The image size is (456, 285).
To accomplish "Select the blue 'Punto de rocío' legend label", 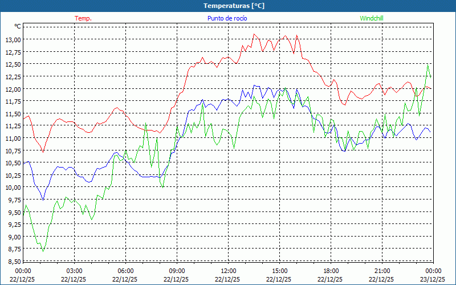I will click(227, 18).
